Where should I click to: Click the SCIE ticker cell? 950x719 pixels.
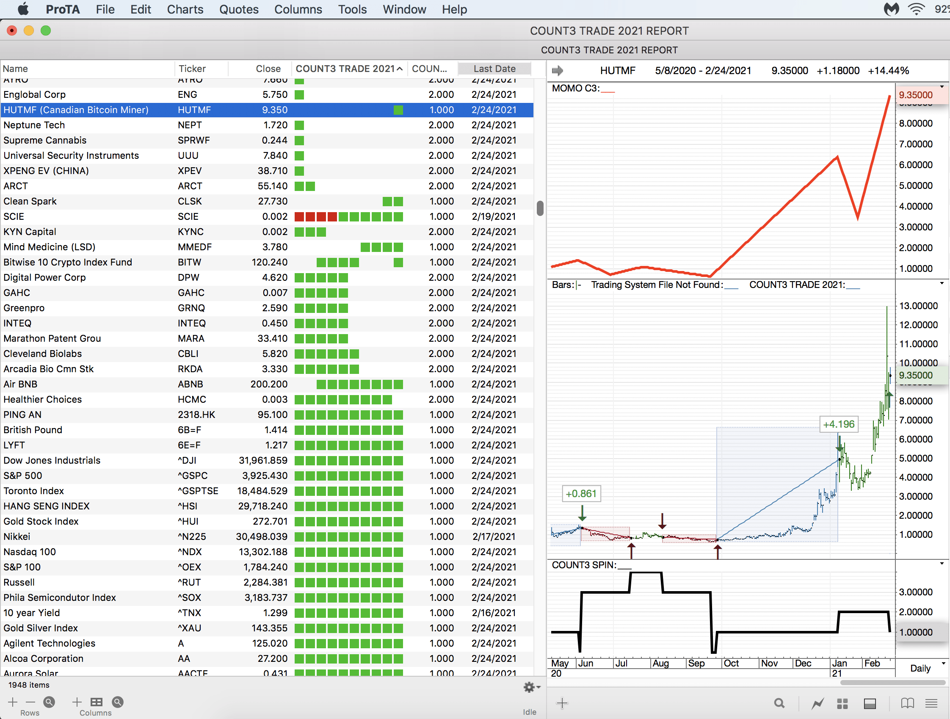click(x=188, y=217)
